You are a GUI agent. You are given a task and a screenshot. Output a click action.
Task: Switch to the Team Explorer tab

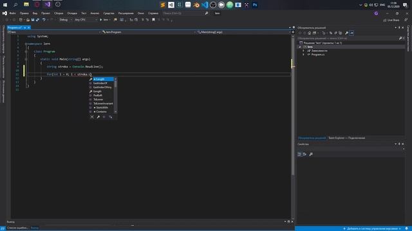pos(346,138)
